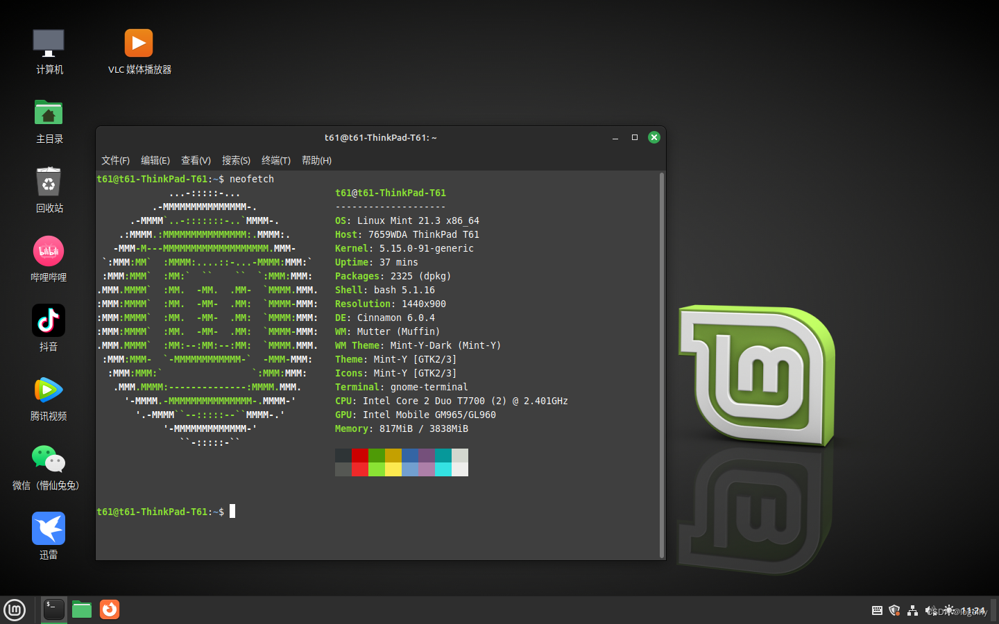This screenshot has height=624, width=999.
Task: Open the clock showing 11:24
Action: click(973, 611)
